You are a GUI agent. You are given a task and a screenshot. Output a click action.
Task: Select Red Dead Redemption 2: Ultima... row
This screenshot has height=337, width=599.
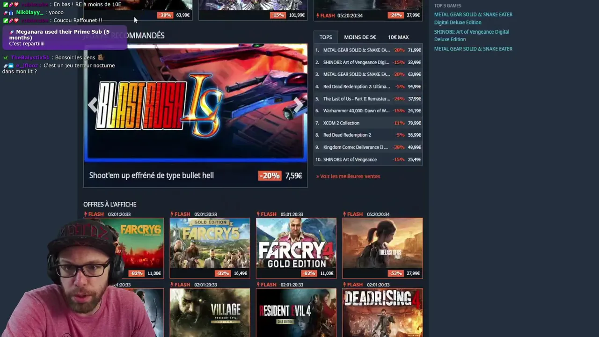click(368, 87)
